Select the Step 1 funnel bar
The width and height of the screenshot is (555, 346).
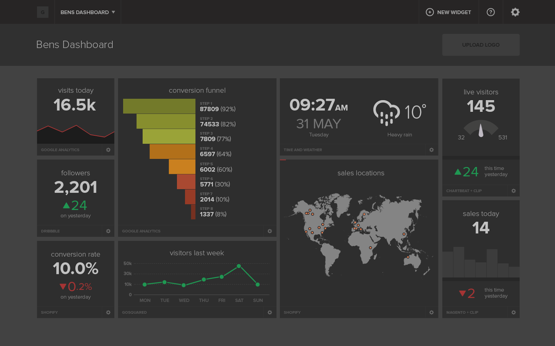click(159, 106)
